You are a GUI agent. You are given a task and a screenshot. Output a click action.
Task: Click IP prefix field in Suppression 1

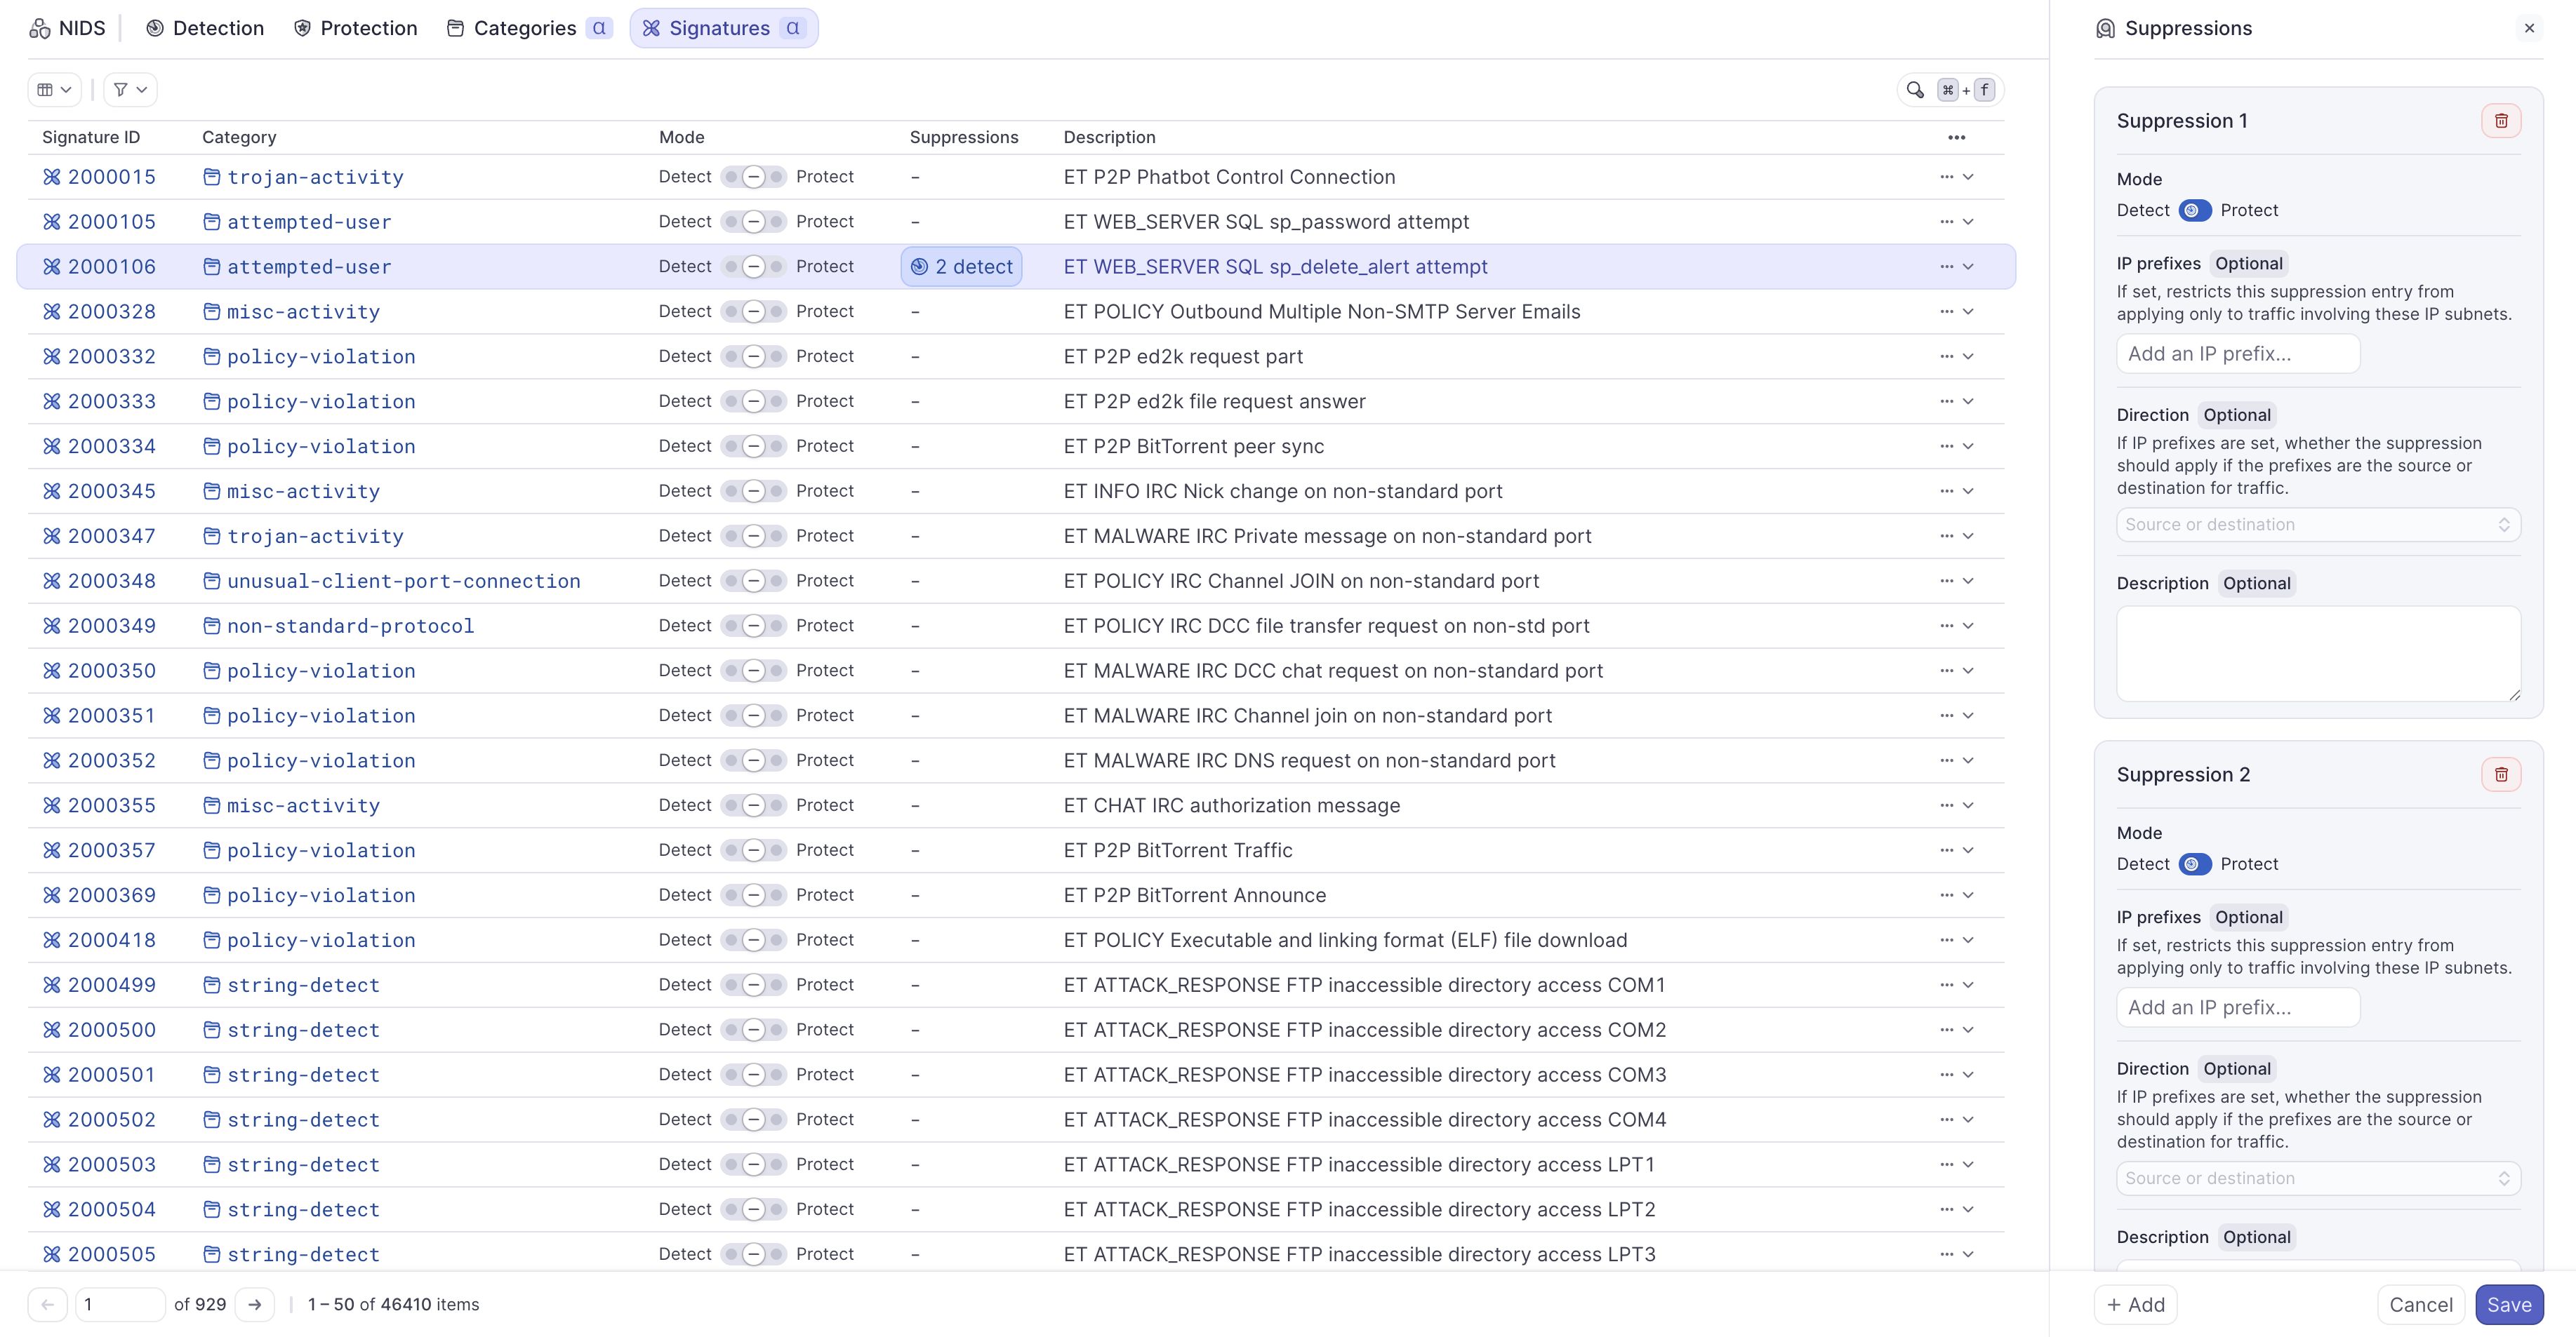[x=2237, y=354]
